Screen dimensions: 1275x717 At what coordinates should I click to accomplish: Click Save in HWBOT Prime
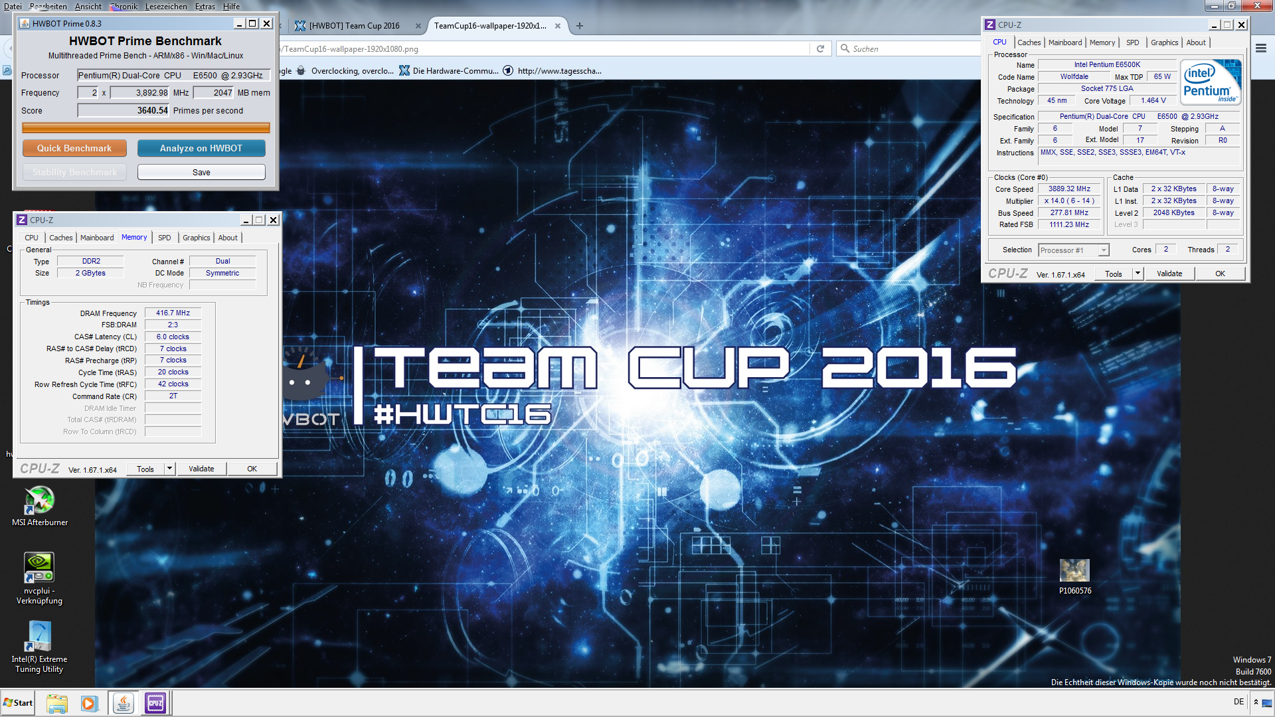click(x=201, y=172)
